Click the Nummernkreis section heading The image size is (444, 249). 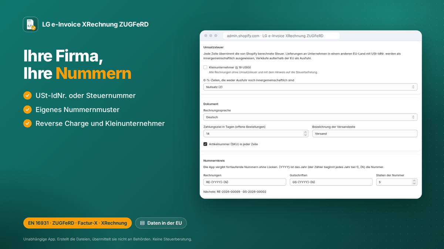pos(214,161)
